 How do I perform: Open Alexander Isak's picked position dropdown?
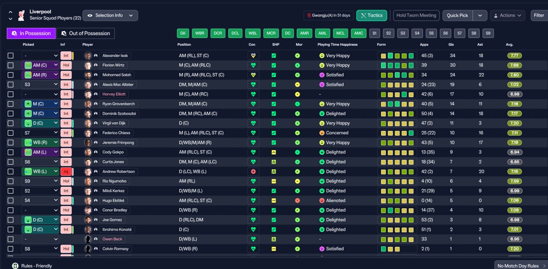coord(40,56)
